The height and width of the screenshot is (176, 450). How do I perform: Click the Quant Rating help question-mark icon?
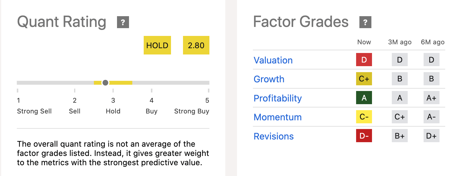pos(123,22)
